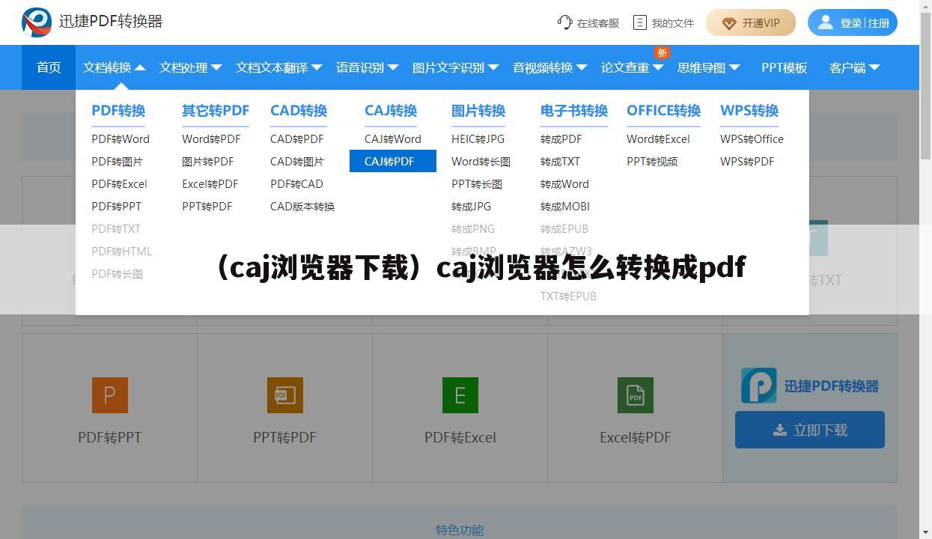Select CAJ转Word in the menu
This screenshot has width=932, height=539.
393,138
